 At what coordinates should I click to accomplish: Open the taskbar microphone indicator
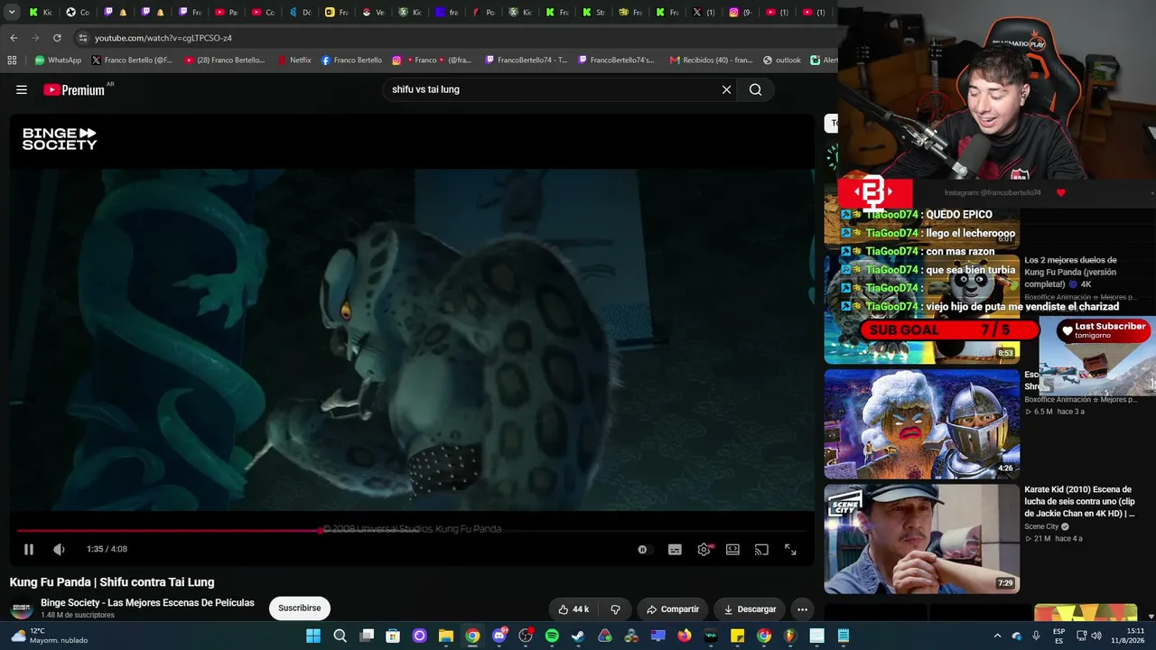click(x=1036, y=636)
